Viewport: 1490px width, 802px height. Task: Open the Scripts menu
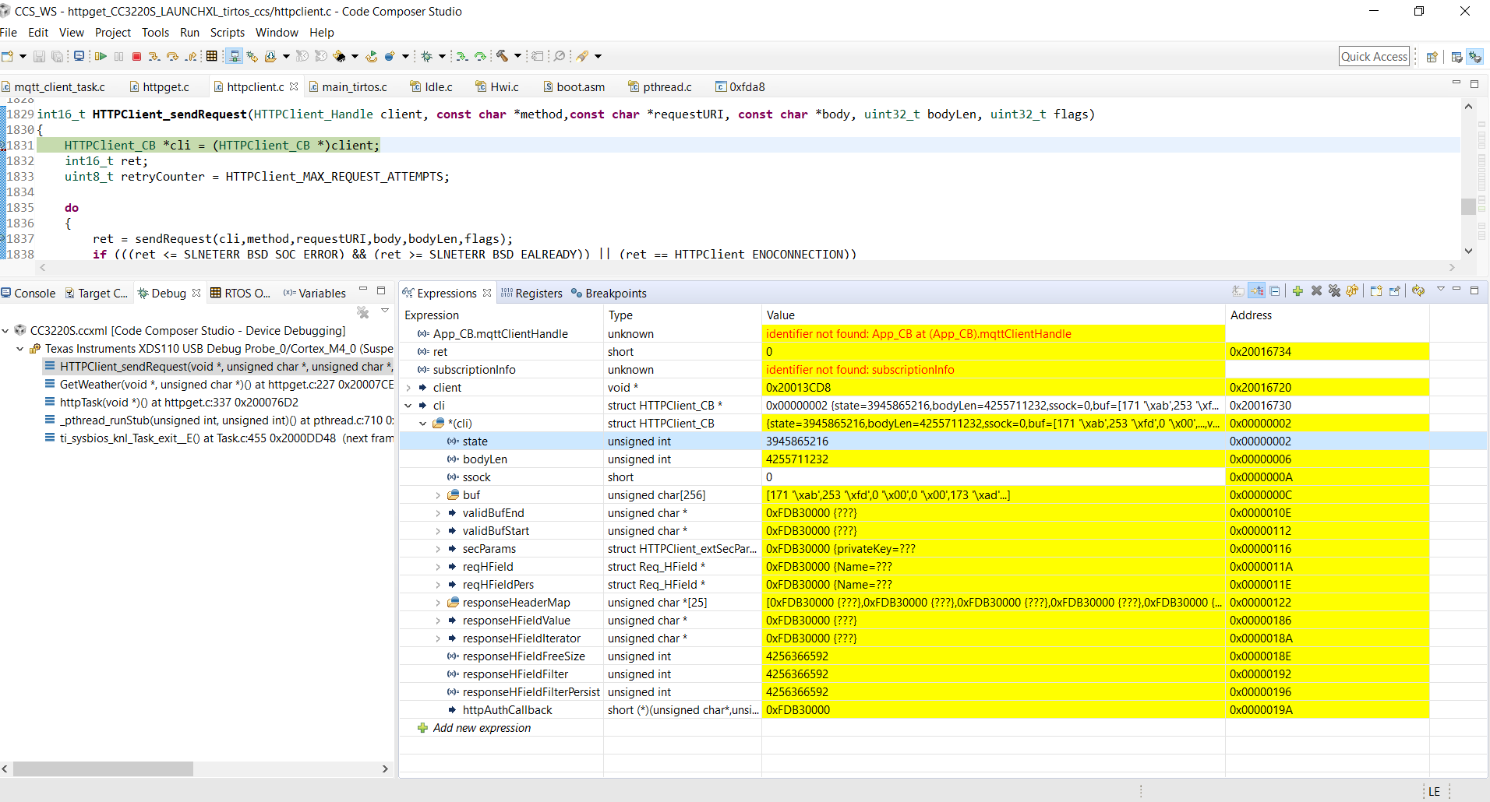pyautogui.click(x=227, y=33)
